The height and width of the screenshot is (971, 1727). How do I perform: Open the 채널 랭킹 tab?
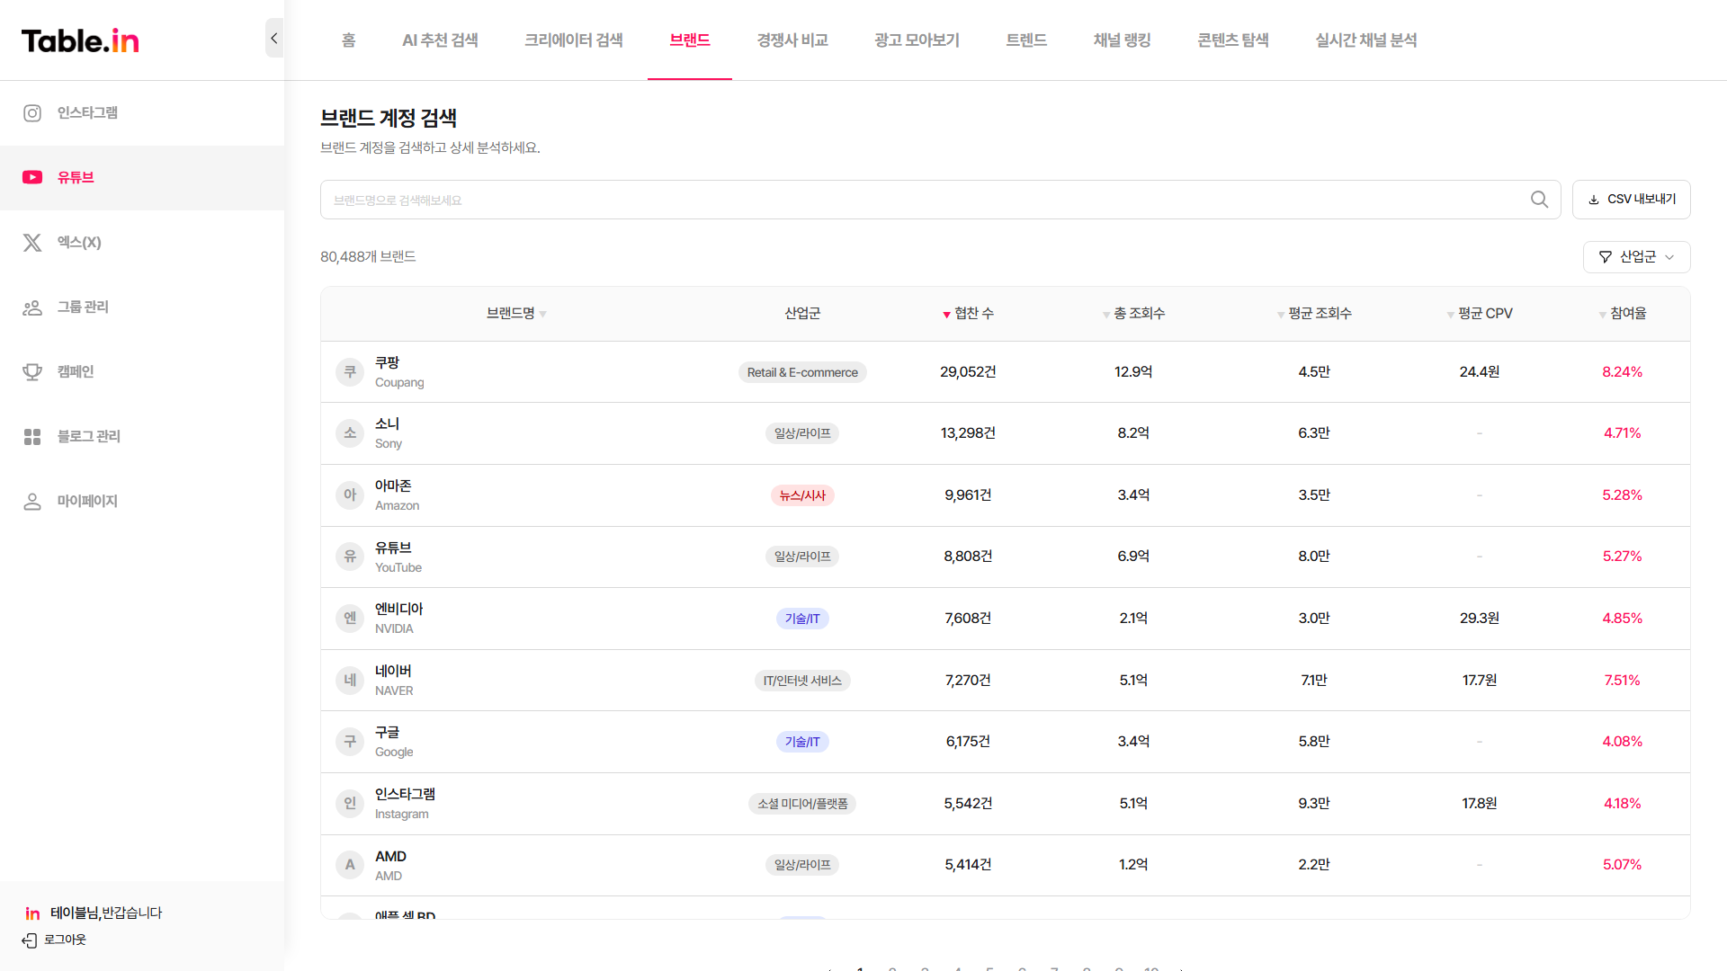(1122, 40)
